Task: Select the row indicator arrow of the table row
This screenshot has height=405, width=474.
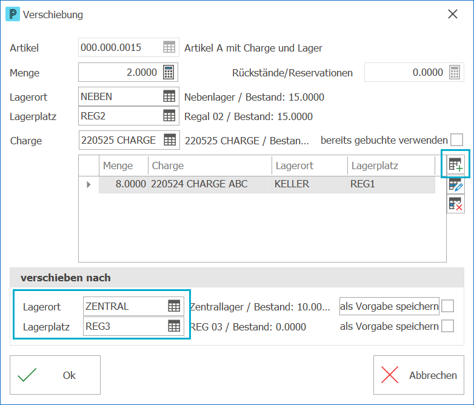Action: pos(88,184)
